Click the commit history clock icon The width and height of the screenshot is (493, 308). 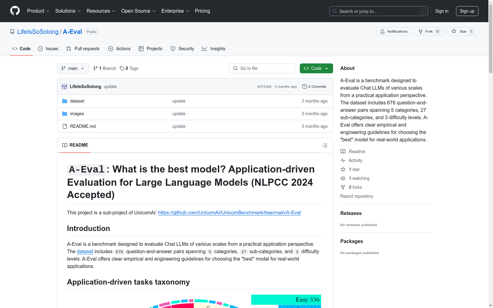coord(305,87)
